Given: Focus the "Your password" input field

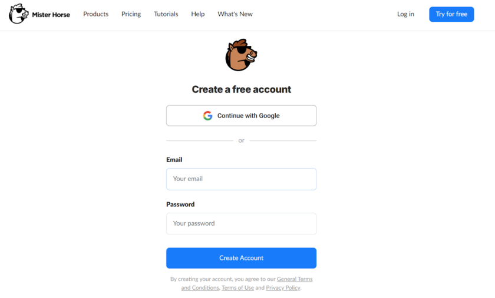Looking at the screenshot, I should click(x=241, y=223).
